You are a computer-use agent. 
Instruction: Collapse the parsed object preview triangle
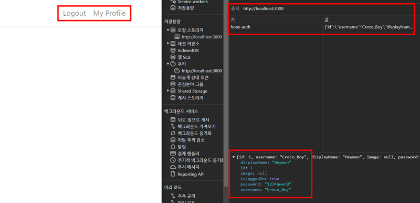234,157
